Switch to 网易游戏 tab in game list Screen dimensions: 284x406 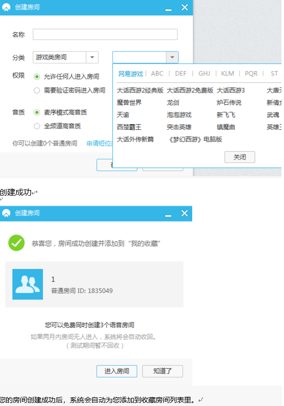[131, 74]
